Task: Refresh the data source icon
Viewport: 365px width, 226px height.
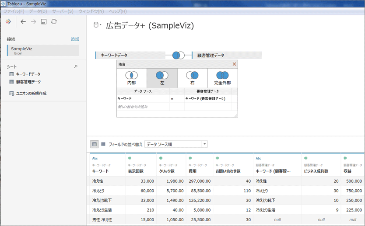Action: (54, 21)
